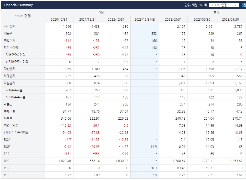Select the 분기 column group header
The height and width of the screenshot is (180, 246).
[x=216, y=13]
